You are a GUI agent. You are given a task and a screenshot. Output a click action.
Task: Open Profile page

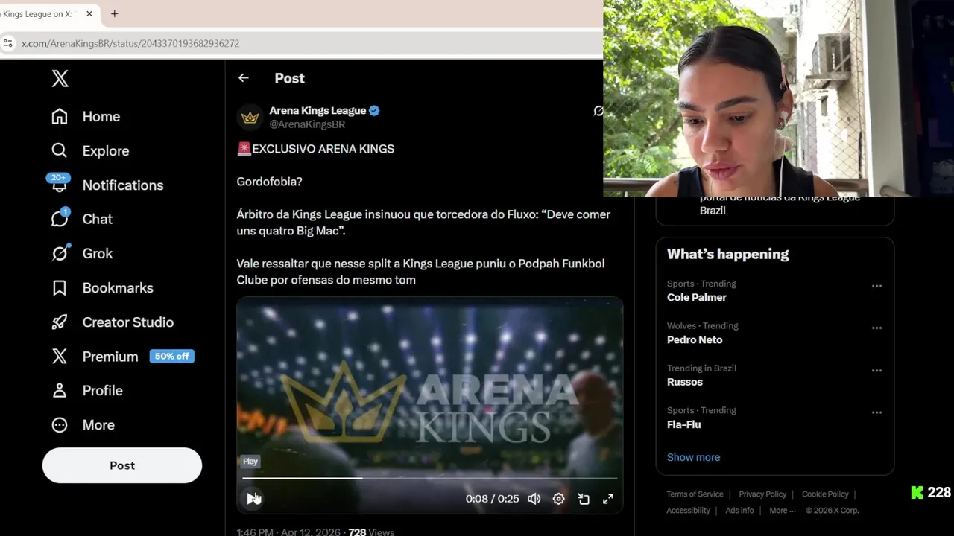click(x=87, y=390)
